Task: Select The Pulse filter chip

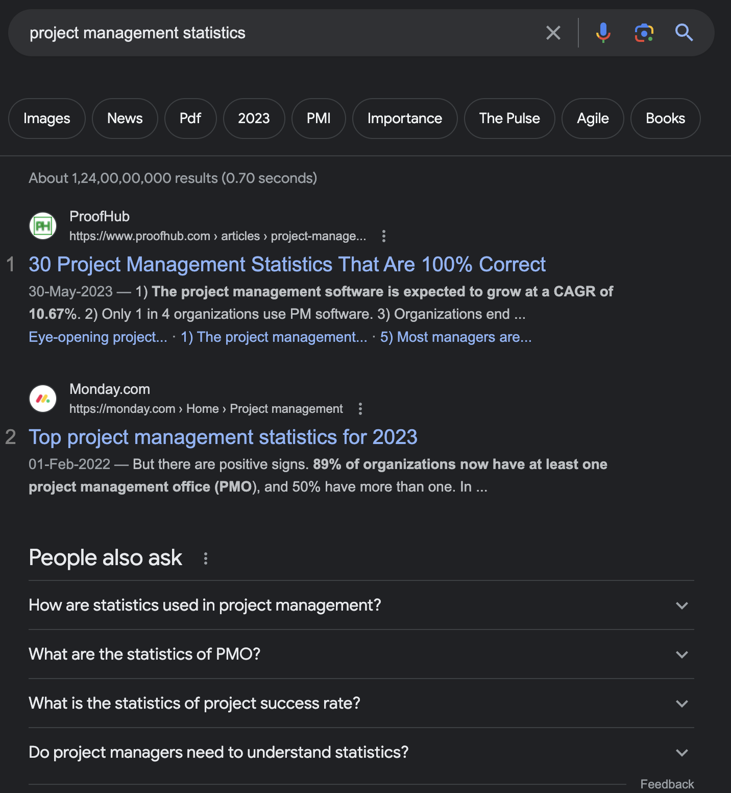Action: click(509, 119)
